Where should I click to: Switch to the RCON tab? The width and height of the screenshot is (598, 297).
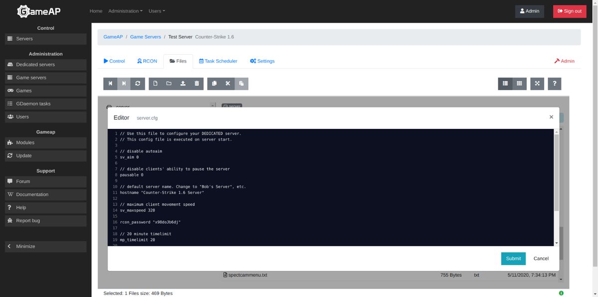tap(147, 61)
